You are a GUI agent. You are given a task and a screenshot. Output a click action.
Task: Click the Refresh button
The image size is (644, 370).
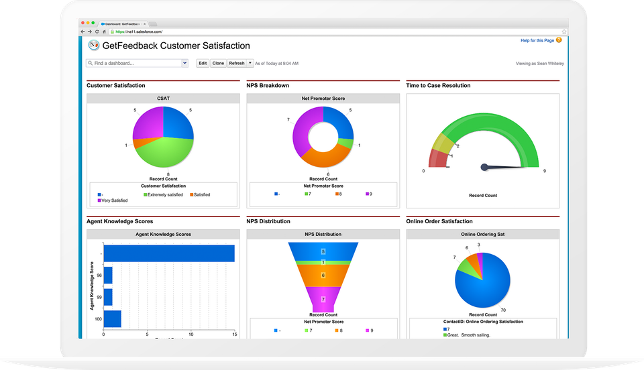(x=236, y=63)
